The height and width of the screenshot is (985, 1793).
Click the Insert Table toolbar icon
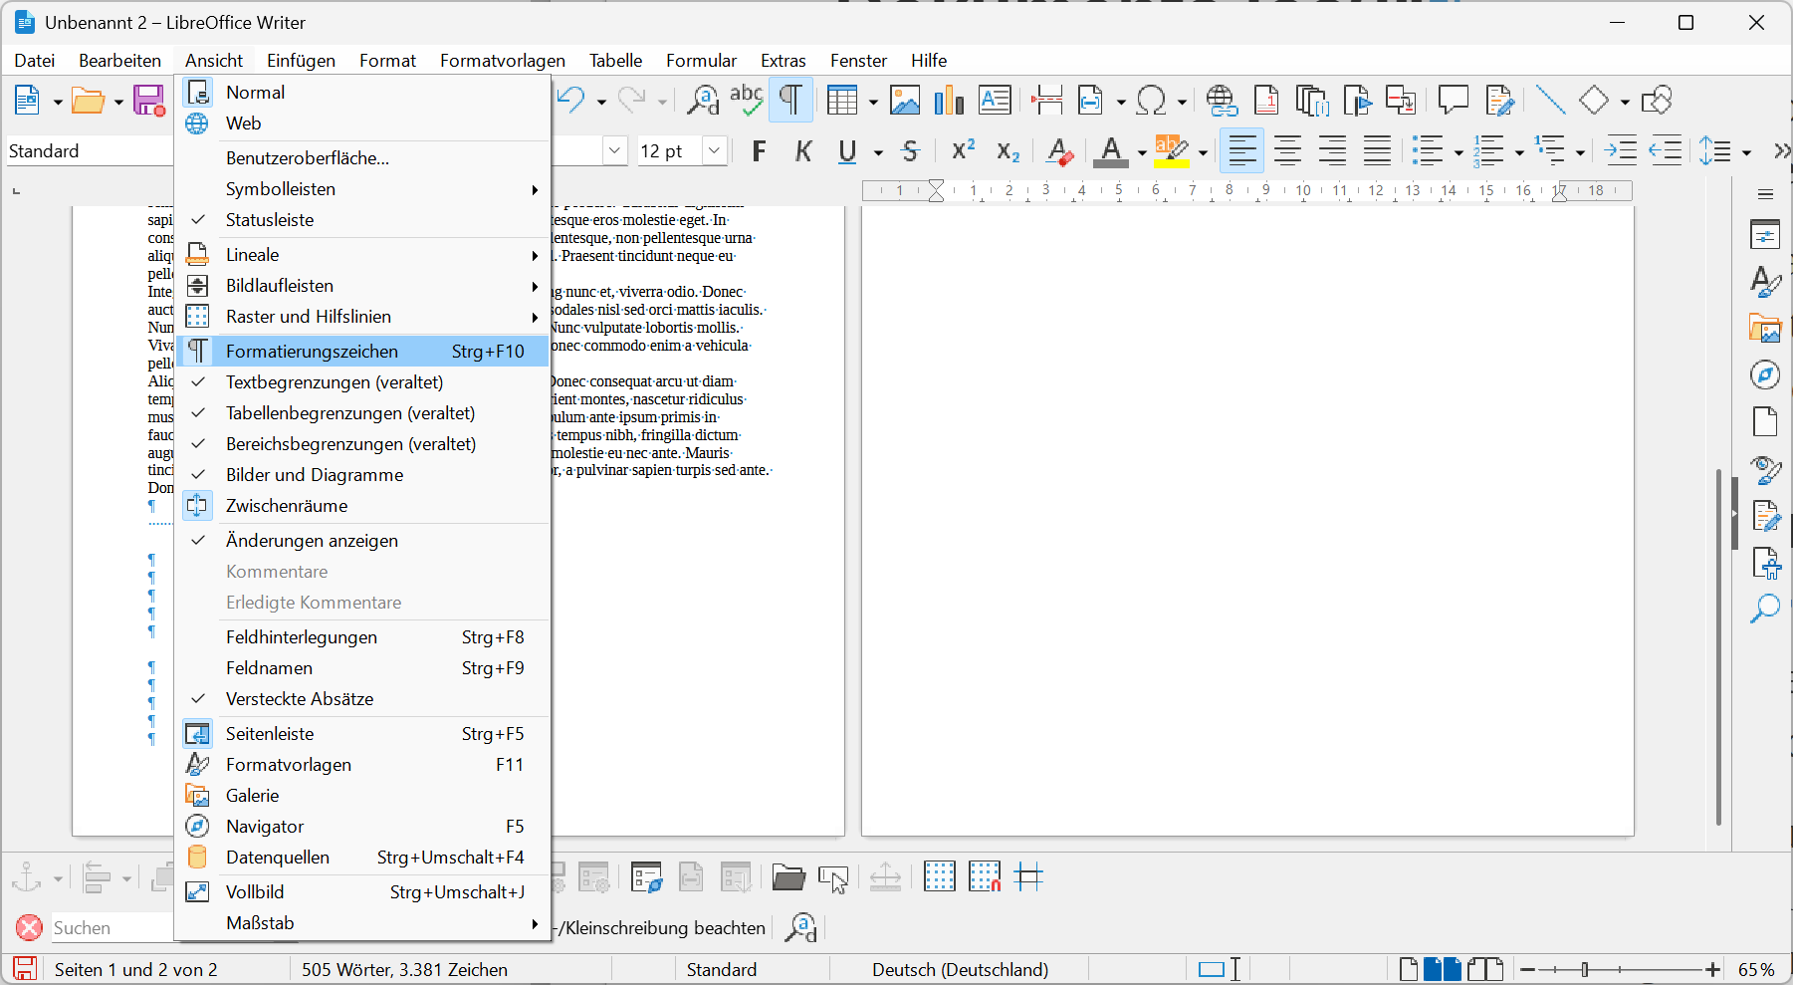tap(842, 101)
